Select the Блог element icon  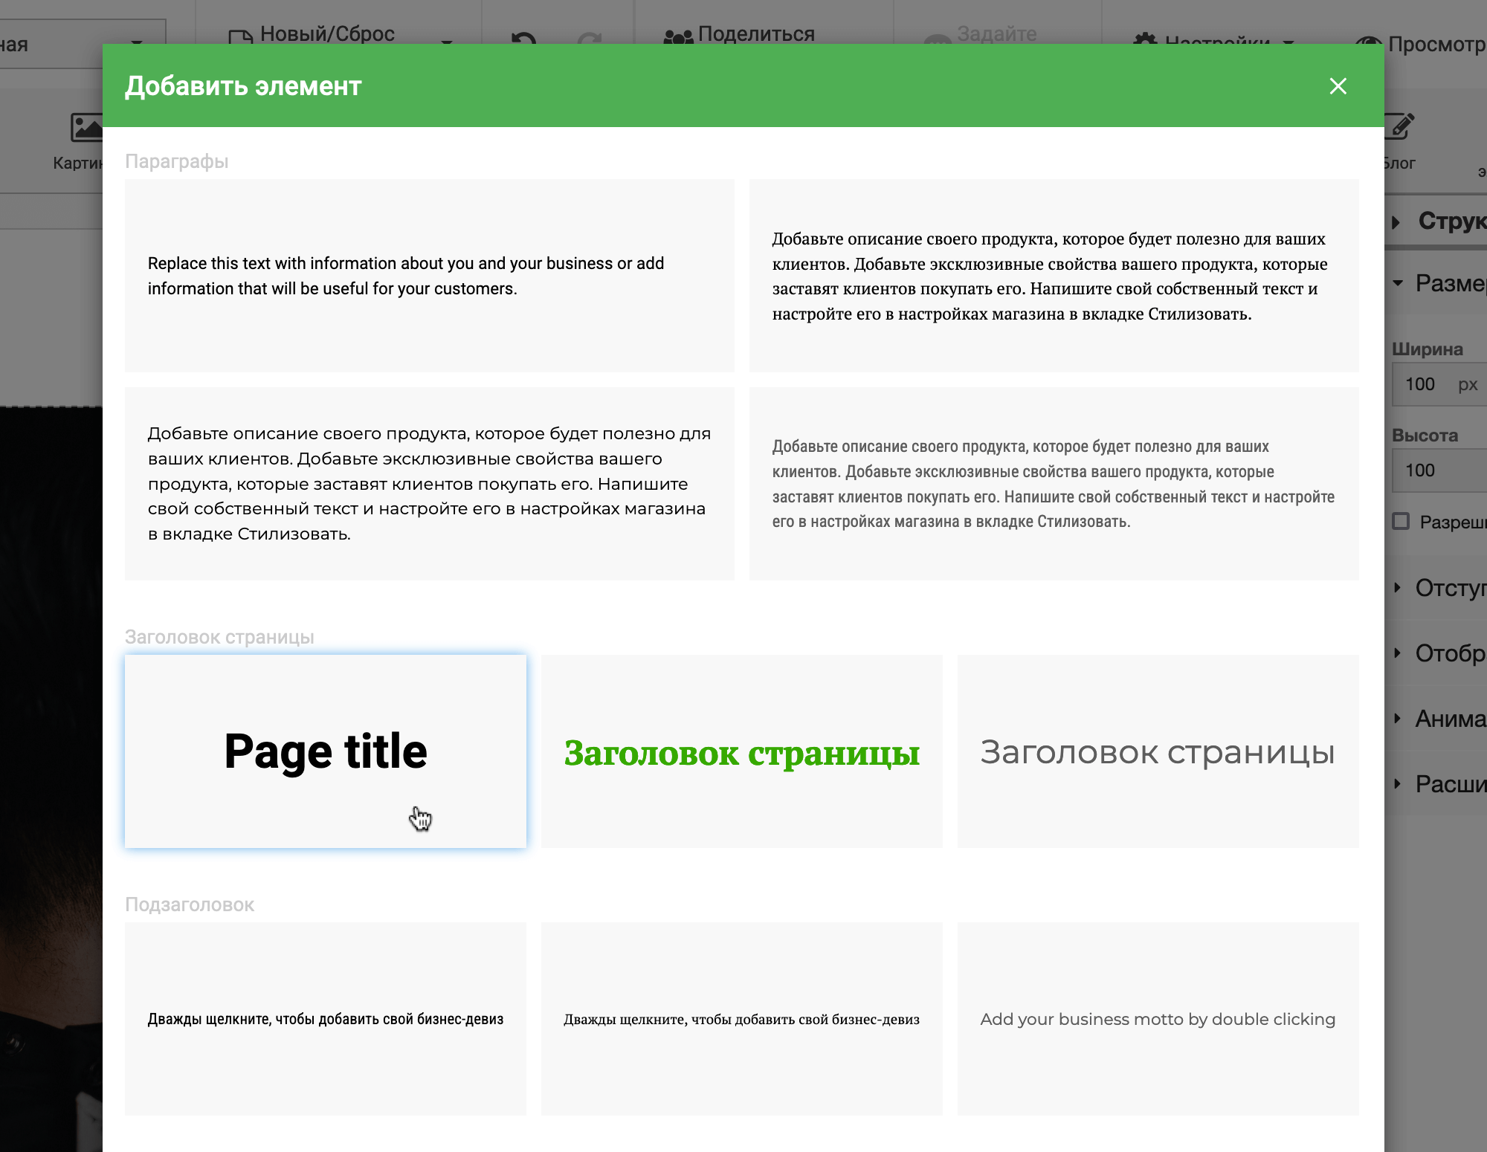point(1399,141)
